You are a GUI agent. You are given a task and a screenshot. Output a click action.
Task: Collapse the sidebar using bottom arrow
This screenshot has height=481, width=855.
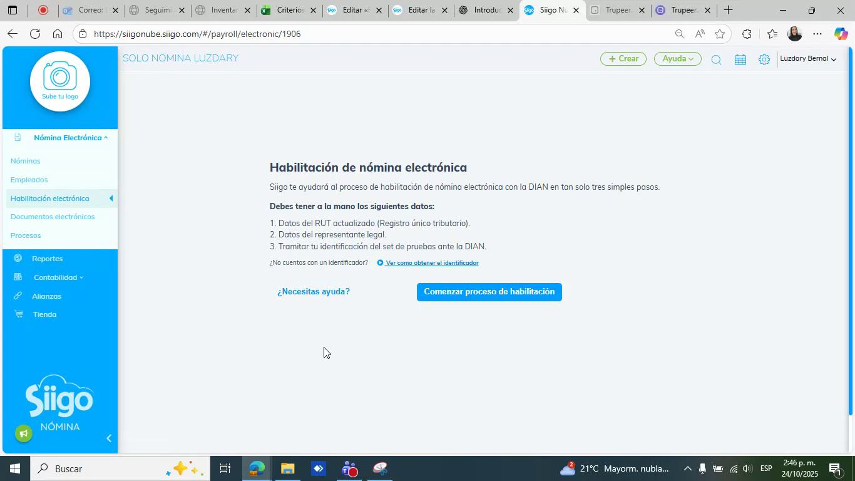pos(109,438)
